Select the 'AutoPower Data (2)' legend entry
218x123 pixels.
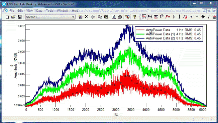[160, 38]
